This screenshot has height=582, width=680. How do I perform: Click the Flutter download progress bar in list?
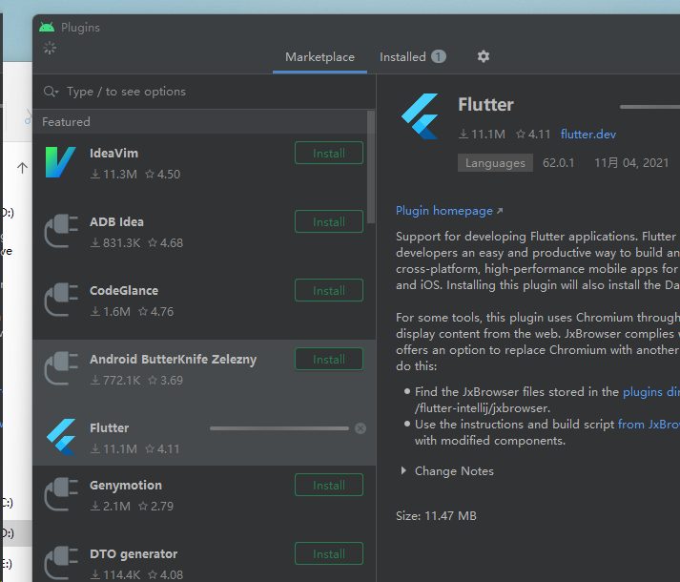point(279,428)
